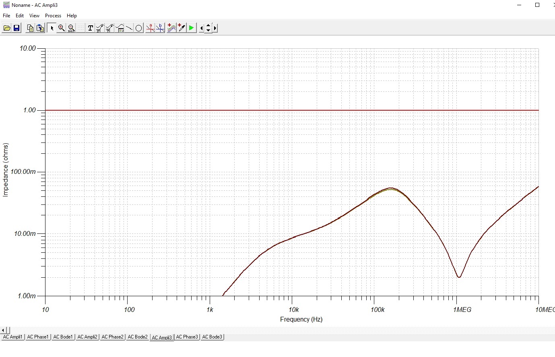Screen dimensions: 555x357
Task: Select the circle drawing tool
Action: (139, 28)
